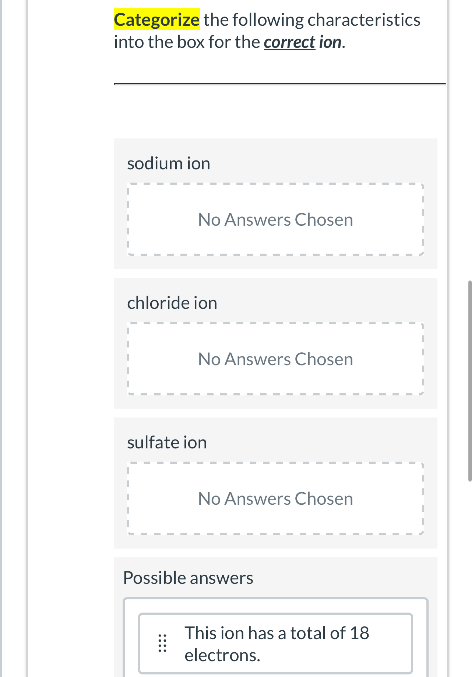
Task: Click the 'sulfate ion' label
Action: tap(167, 442)
